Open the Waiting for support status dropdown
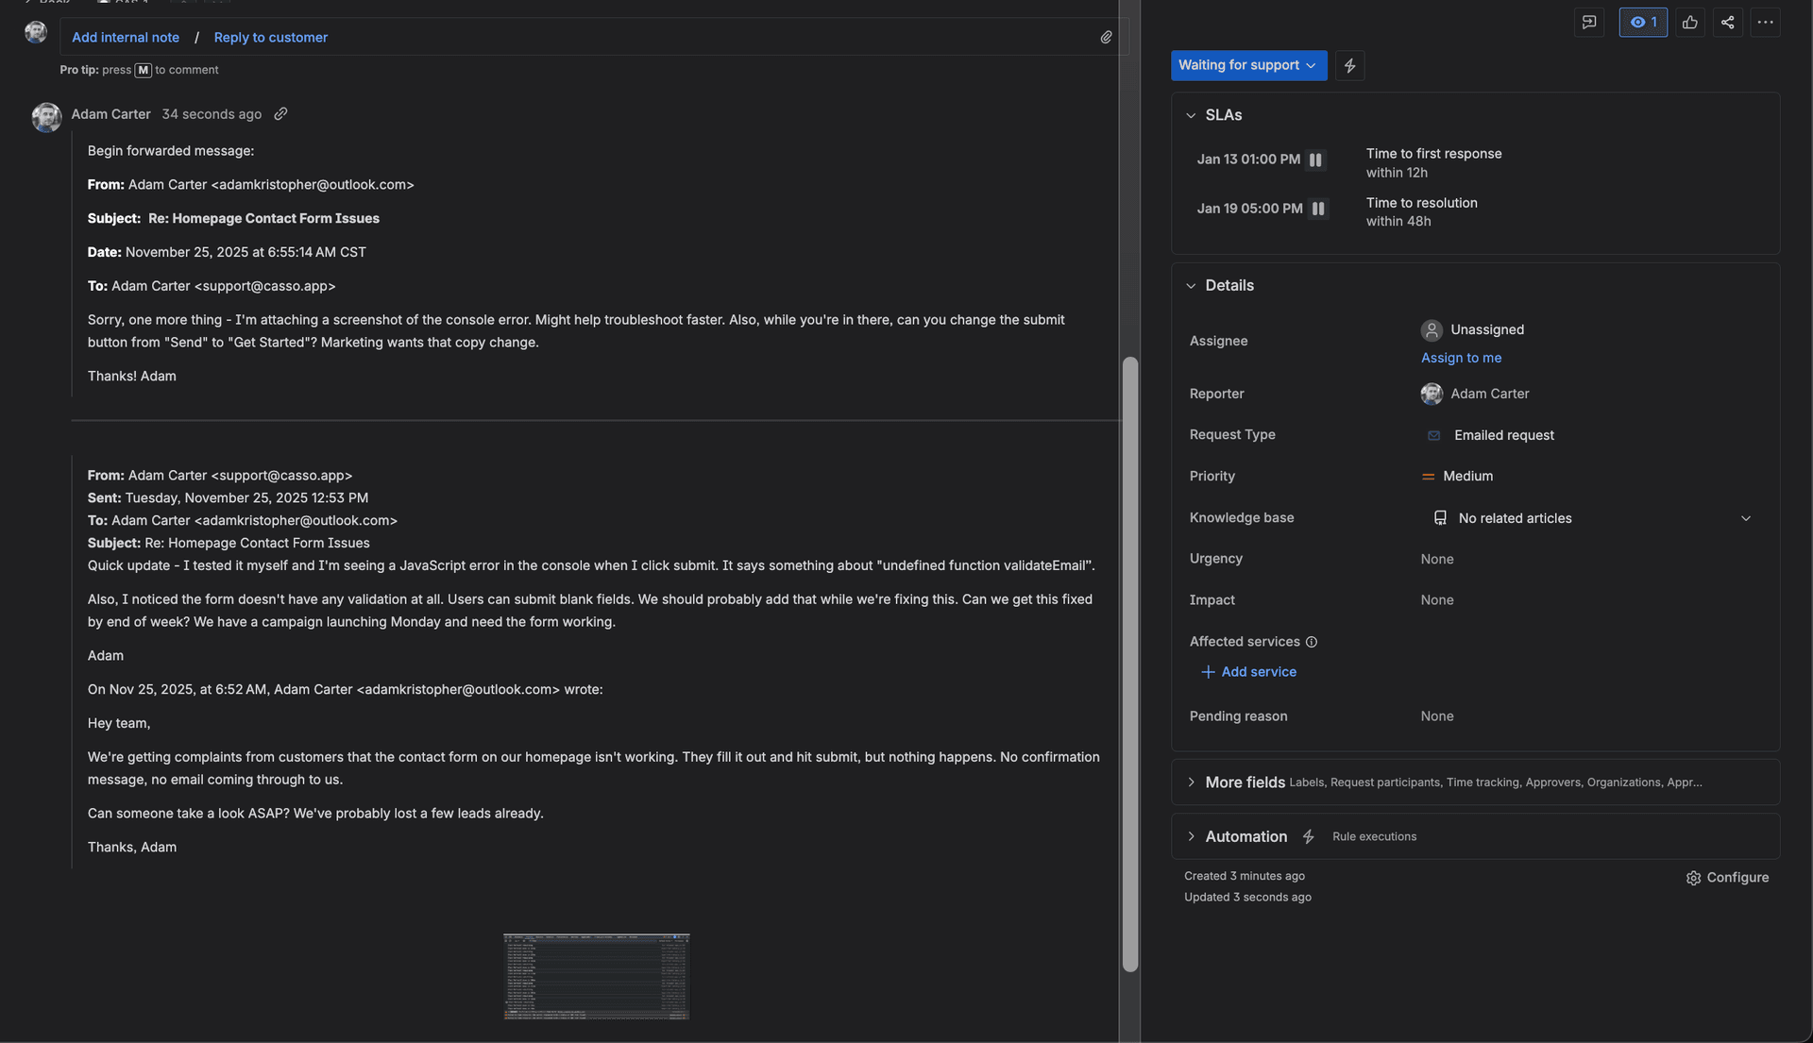 click(1248, 65)
